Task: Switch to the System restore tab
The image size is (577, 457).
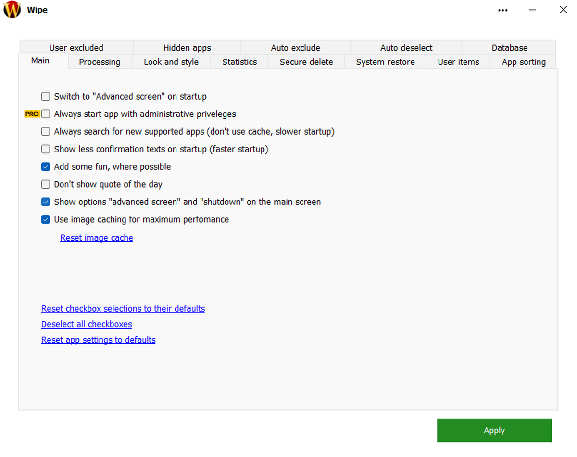Action: coord(385,62)
